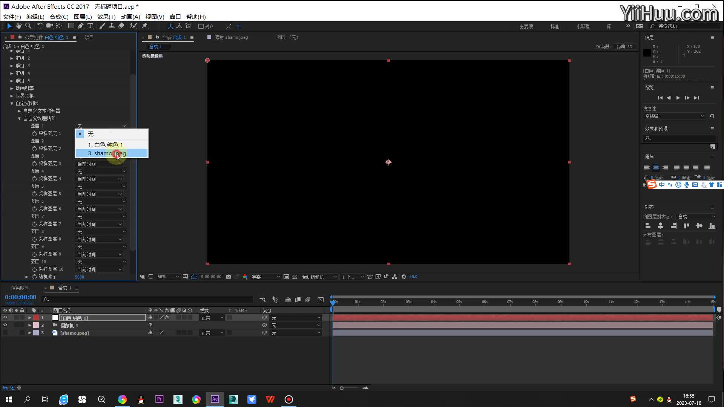The image size is (724, 407).
Task: Take a snapshot with the camera icon
Action: tap(229, 277)
